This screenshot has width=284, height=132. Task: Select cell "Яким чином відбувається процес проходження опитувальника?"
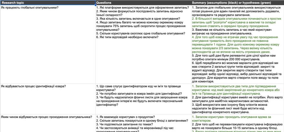click(48, 123)
